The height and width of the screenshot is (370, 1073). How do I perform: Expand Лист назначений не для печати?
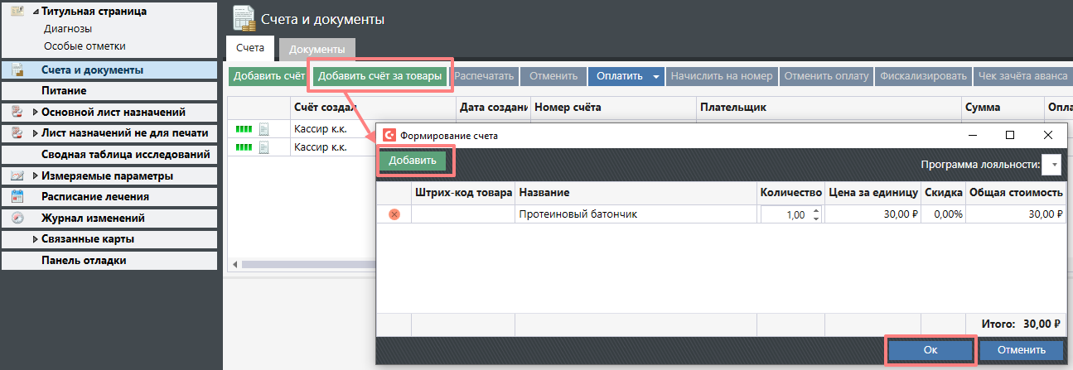coord(35,132)
